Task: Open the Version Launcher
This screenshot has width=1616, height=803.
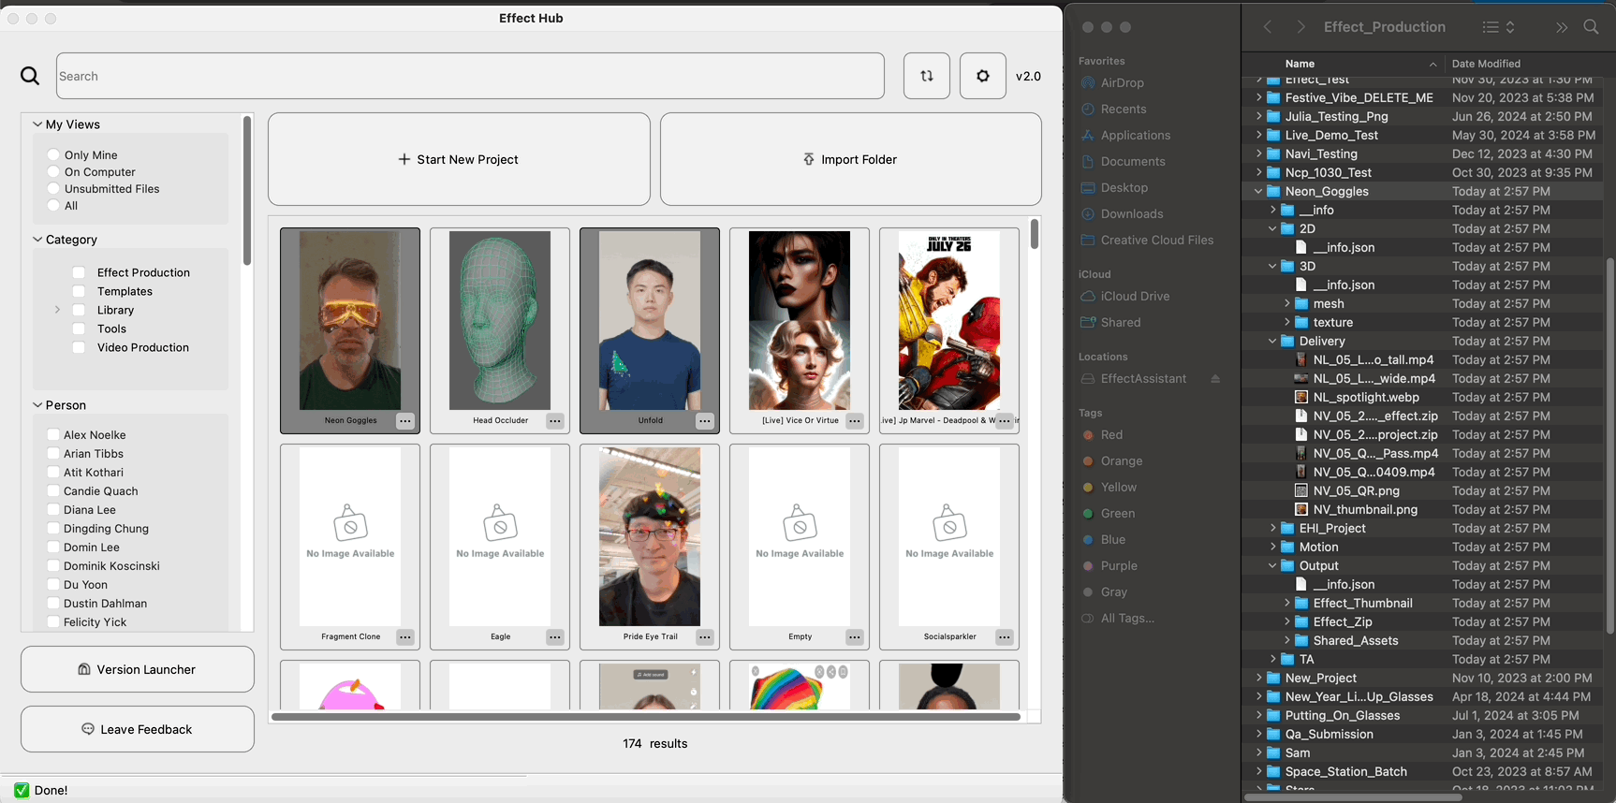Action: (138, 669)
